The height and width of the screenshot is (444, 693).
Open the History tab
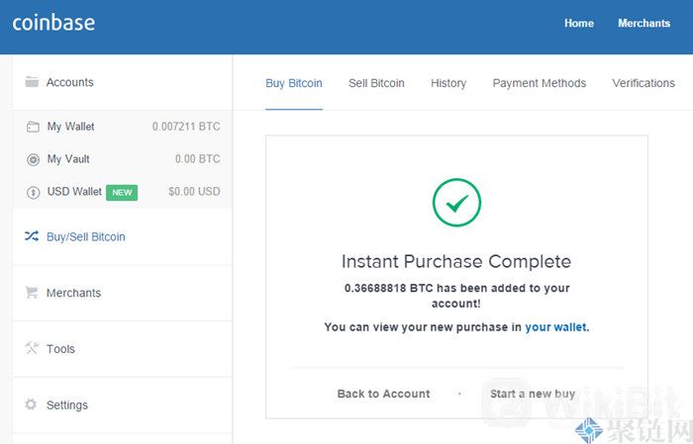[448, 83]
